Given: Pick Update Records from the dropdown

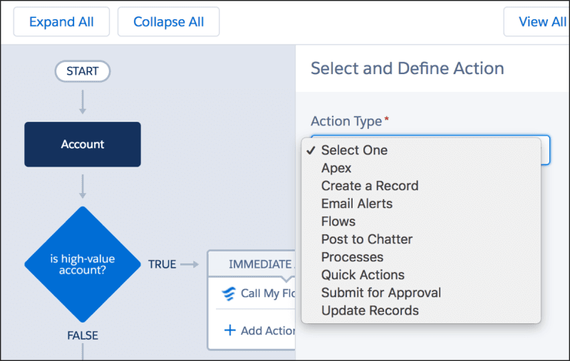Looking at the screenshot, I should pos(369,310).
